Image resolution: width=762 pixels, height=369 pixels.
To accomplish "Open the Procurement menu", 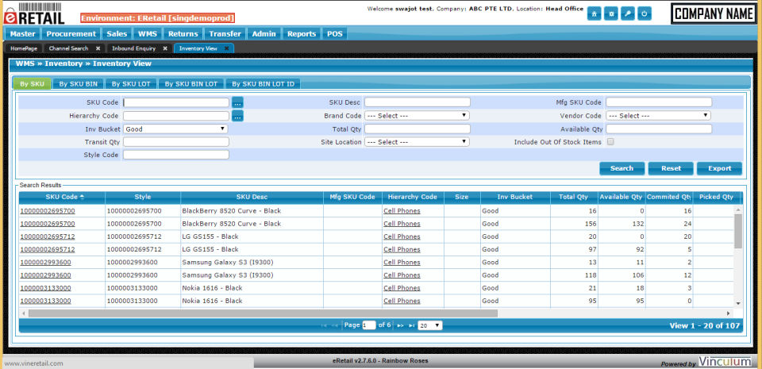I will (x=71, y=33).
